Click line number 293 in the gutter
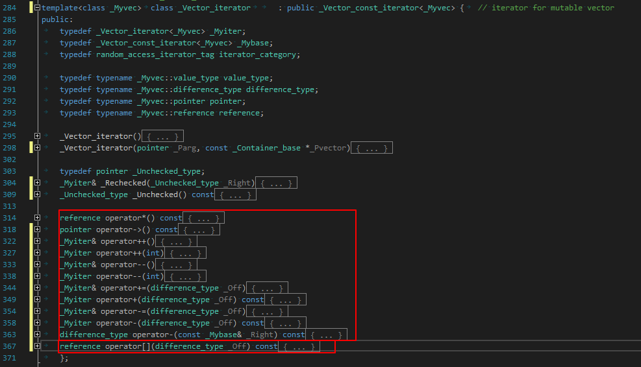The height and width of the screenshot is (367, 641). 12,113
